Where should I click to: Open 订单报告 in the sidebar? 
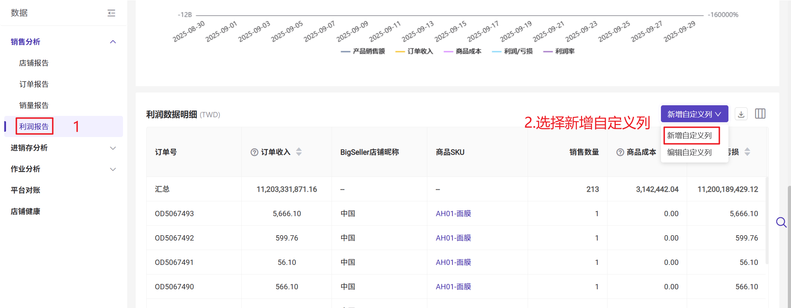[34, 84]
